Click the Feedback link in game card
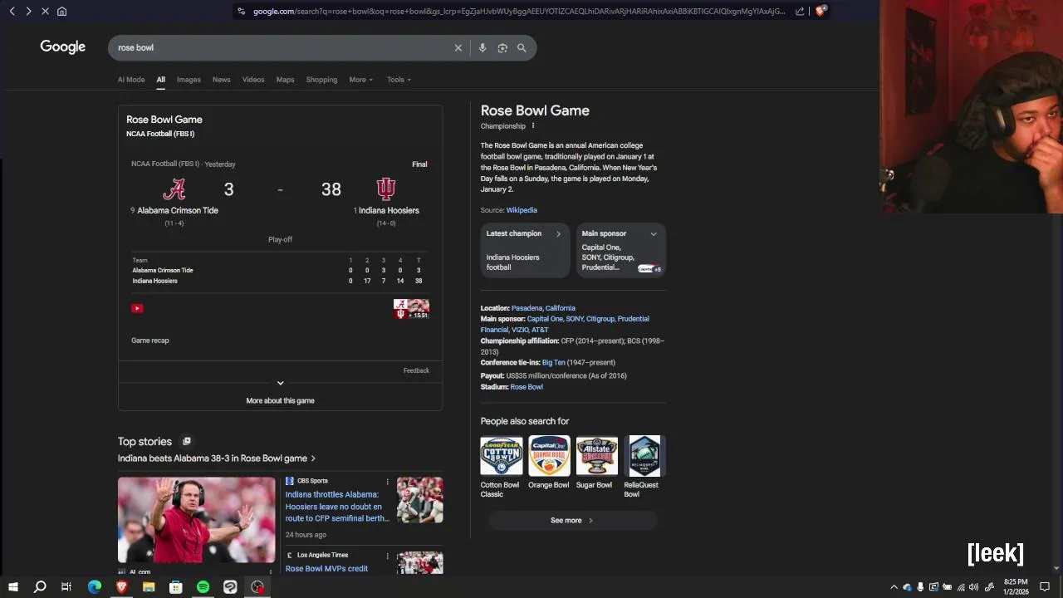The width and height of the screenshot is (1063, 598). 416,370
